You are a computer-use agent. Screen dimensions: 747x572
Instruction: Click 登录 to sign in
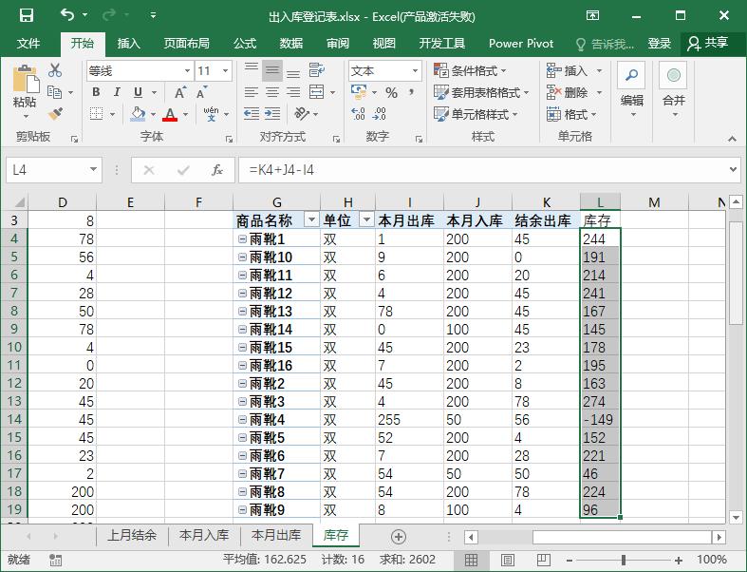[660, 44]
